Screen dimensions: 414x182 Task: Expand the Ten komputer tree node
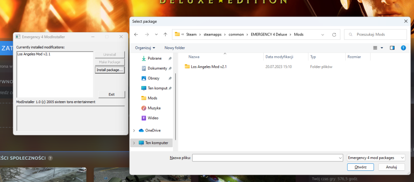(134, 143)
